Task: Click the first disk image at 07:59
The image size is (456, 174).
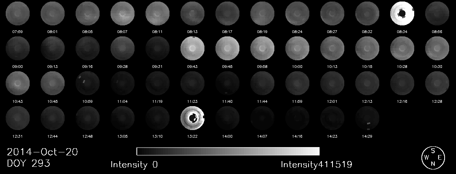Action: click(x=18, y=13)
